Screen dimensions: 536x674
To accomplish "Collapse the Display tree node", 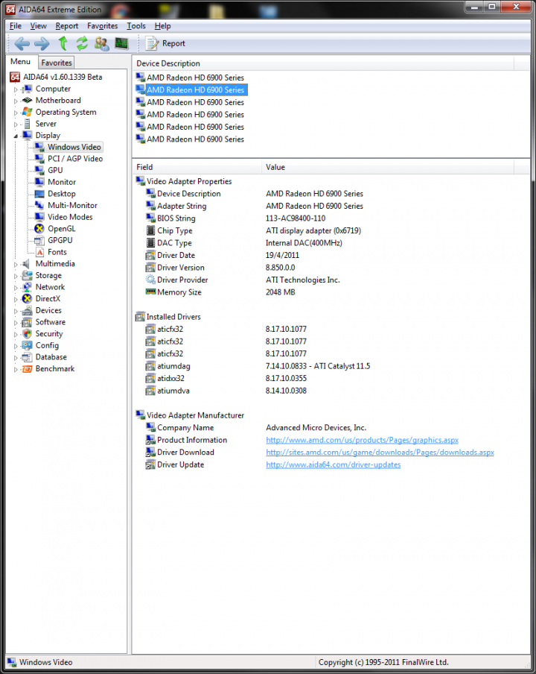I will (x=16, y=136).
